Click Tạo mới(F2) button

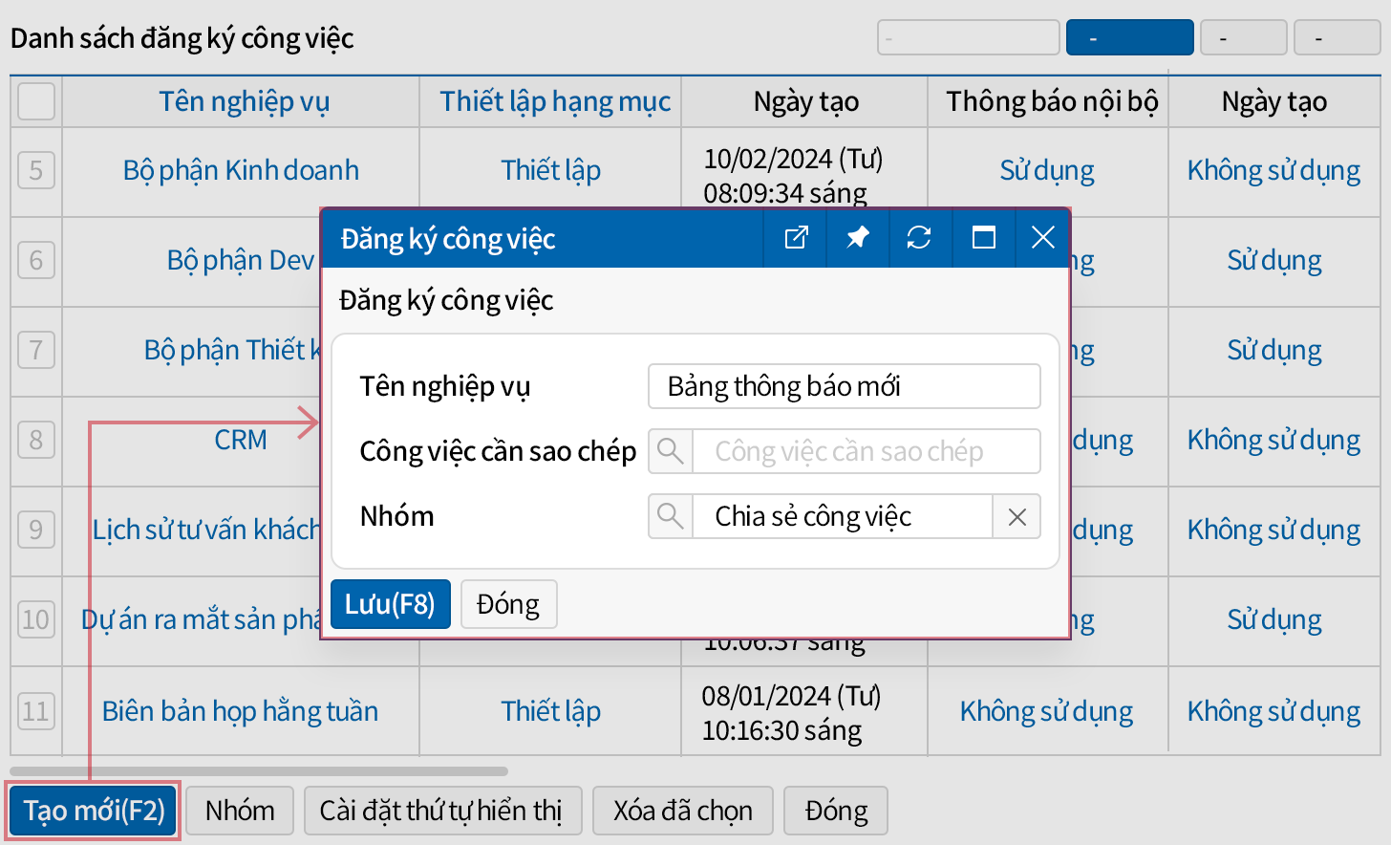coord(94,811)
